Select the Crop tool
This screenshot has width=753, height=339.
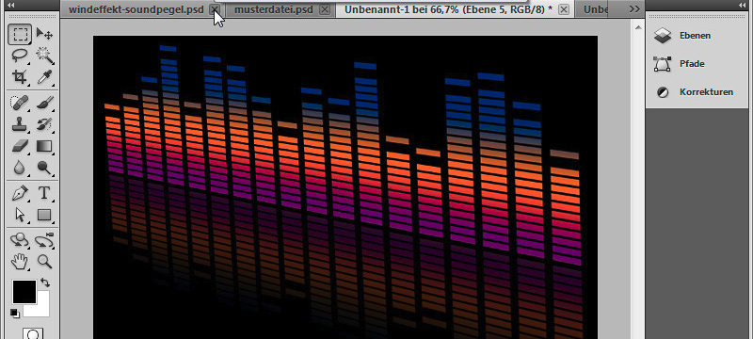[x=20, y=77]
